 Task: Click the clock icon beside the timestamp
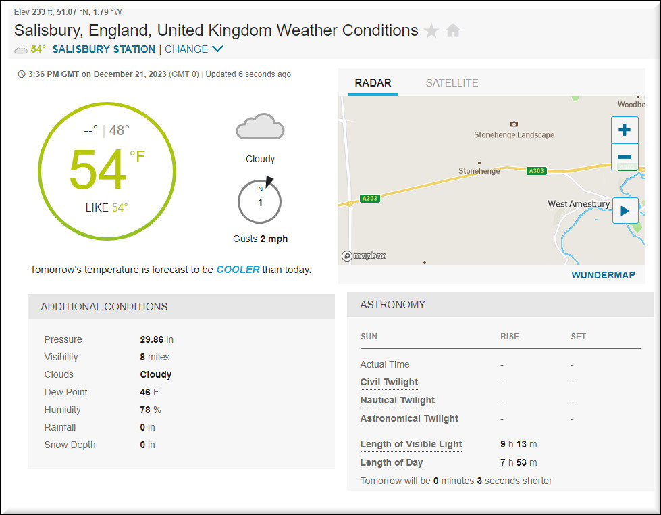pos(22,74)
